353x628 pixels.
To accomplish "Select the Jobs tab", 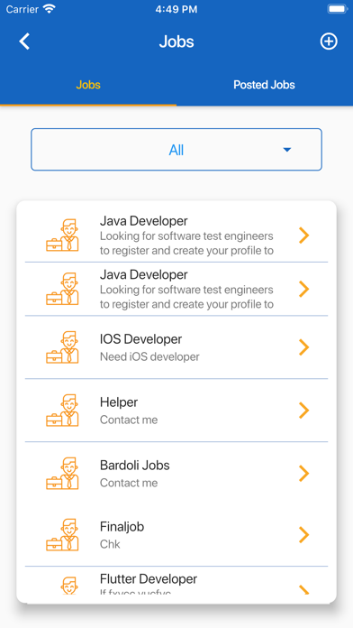I will pyautogui.click(x=88, y=85).
